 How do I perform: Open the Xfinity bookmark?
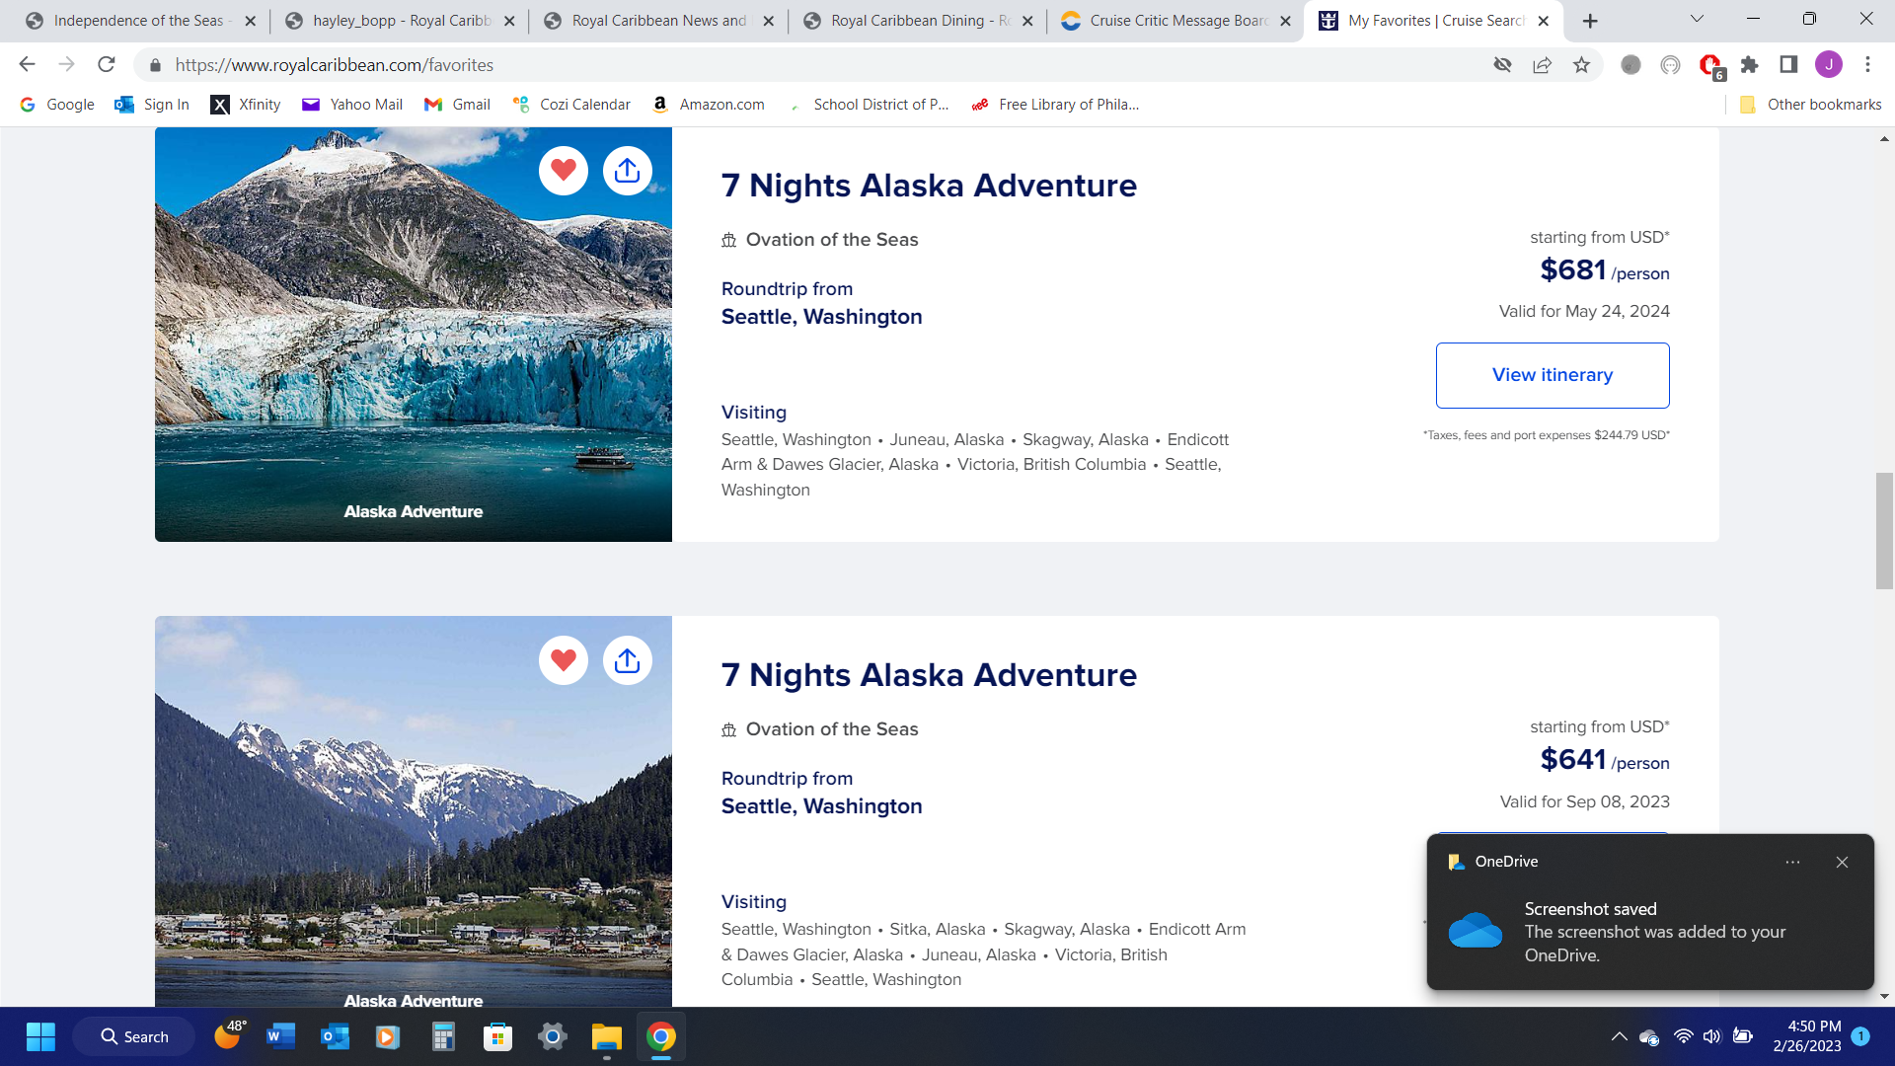(246, 105)
